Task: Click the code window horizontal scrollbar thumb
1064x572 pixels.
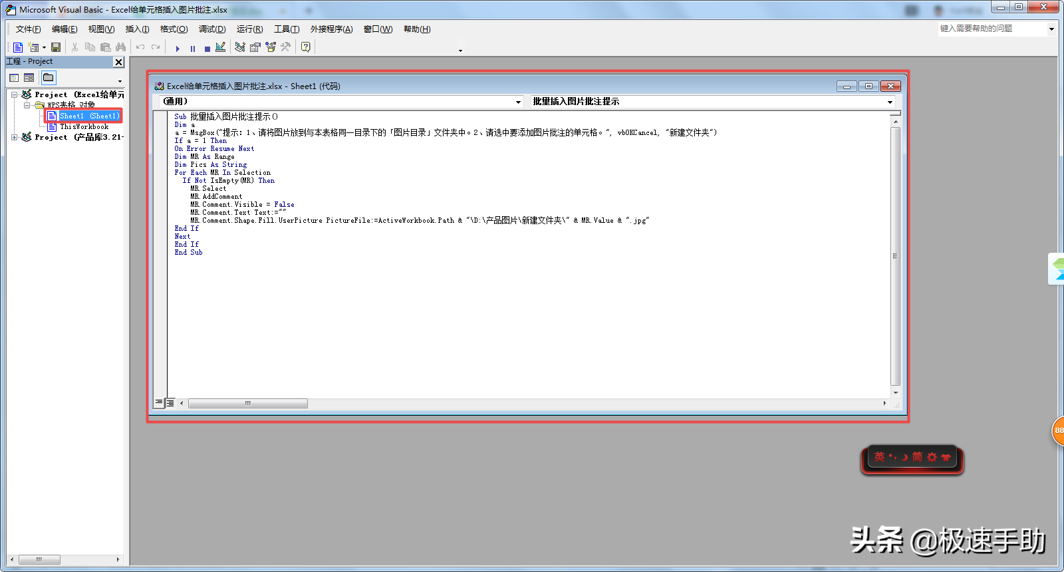Action: [x=247, y=403]
